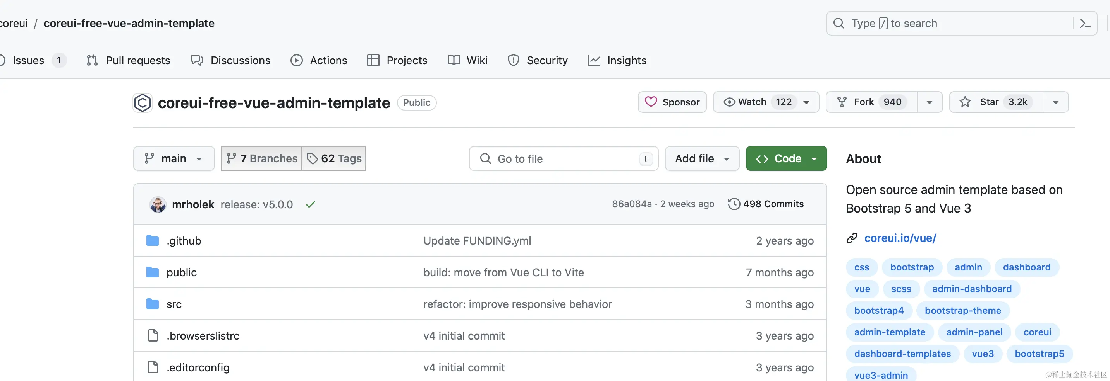Click the Sponsor heart button
This screenshot has width=1110, height=381.
coord(672,102)
